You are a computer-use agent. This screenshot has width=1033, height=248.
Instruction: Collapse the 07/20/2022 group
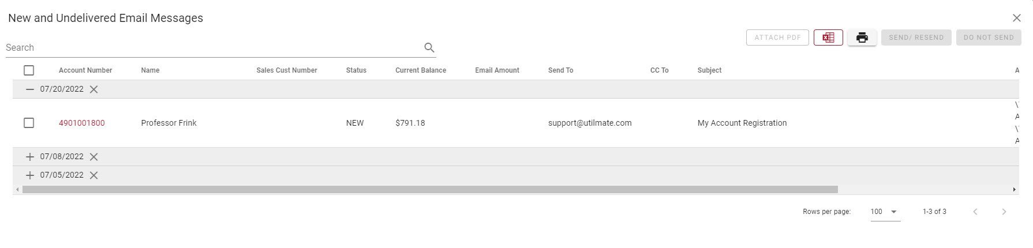tap(30, 89)
